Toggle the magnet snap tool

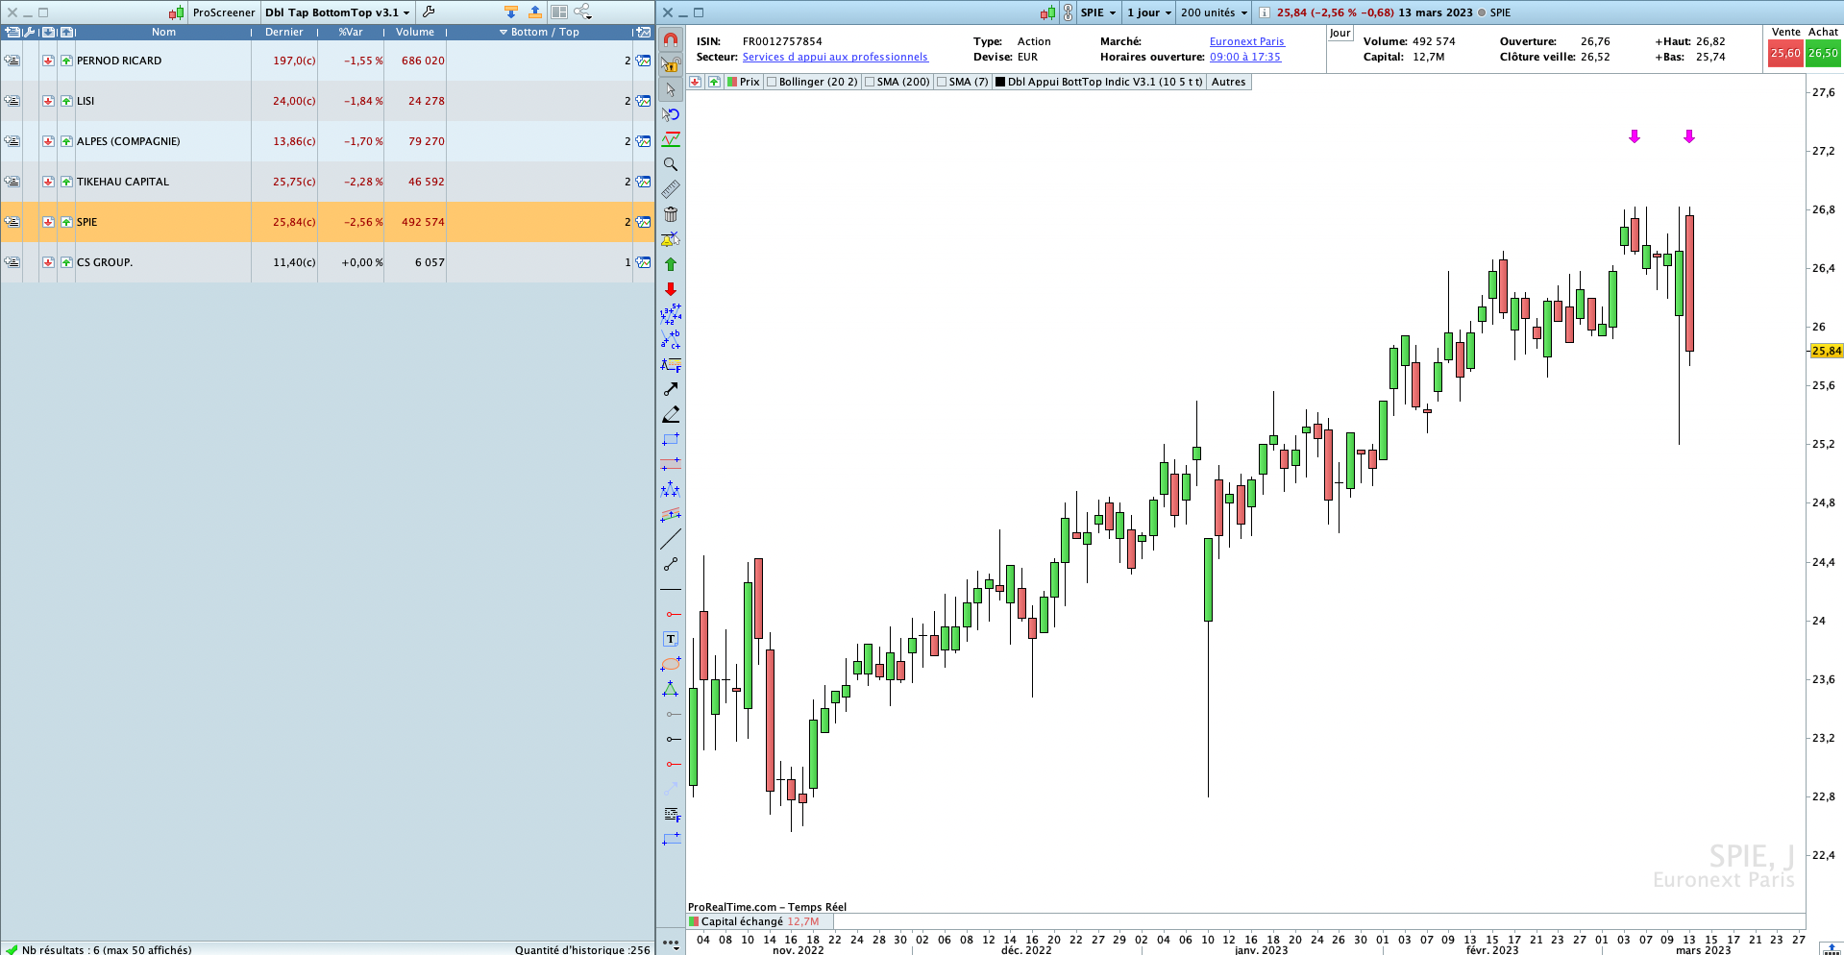(x=671, y=39)
